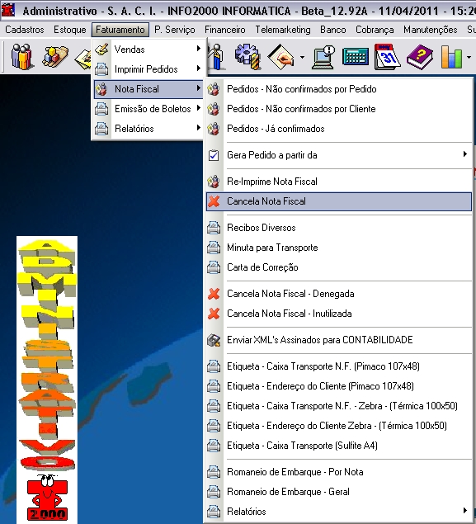Click printer icon beside Recibos Diversos
The image size is (476, 524).
[214, 228]
